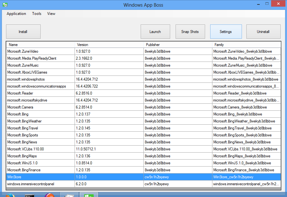287x197 pixels.
Task: Sort by the Publisher column header
Action: pos(178,45)
